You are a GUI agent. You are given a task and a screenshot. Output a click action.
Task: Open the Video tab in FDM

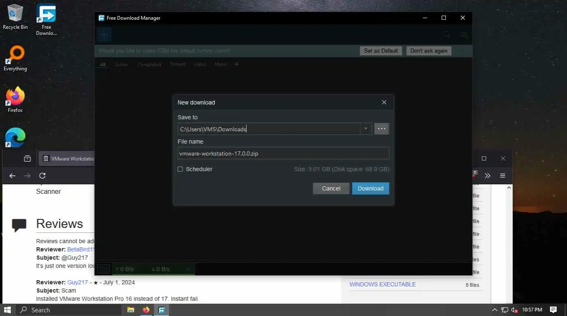point(200,65)
